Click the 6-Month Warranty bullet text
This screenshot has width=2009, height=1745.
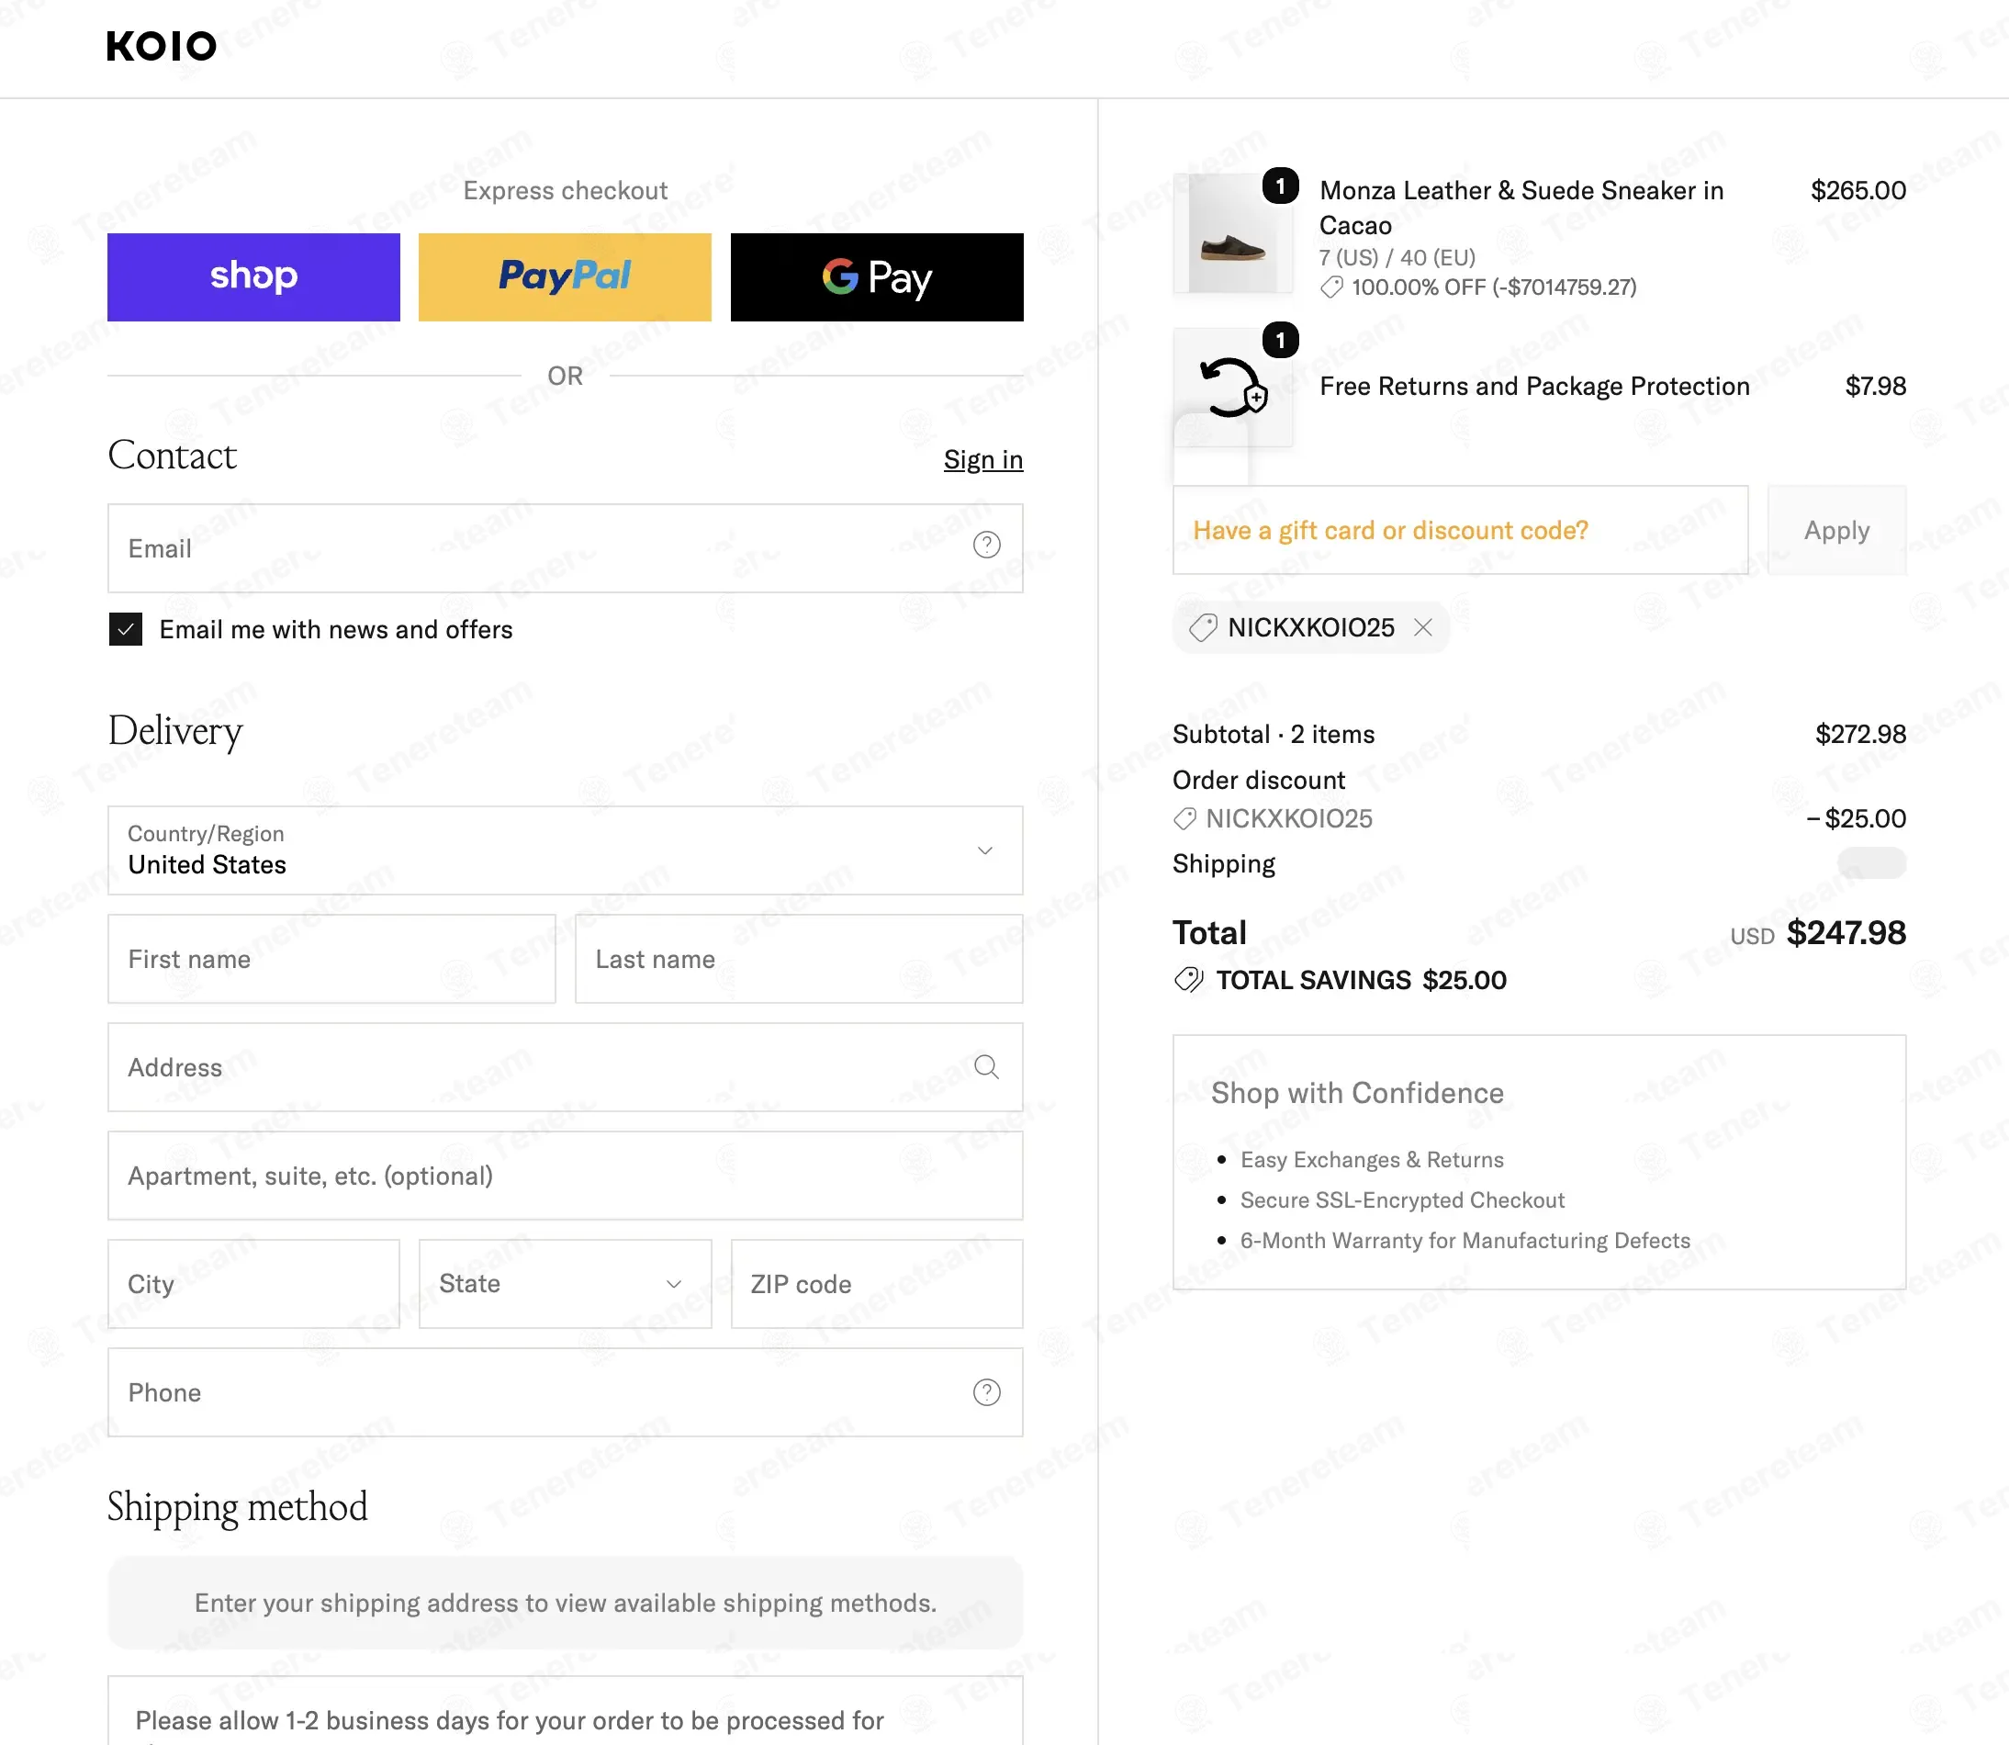(x=1465, y=1241)
